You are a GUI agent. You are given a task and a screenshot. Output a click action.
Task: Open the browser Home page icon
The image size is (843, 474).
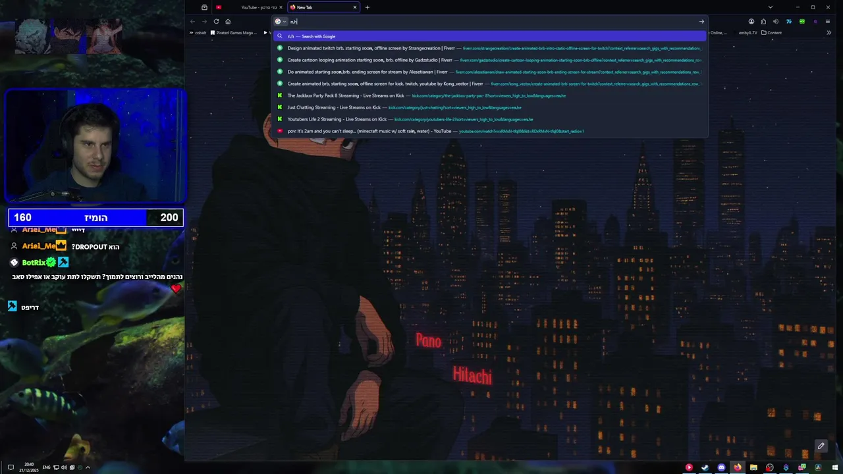(x=228, y=22)
